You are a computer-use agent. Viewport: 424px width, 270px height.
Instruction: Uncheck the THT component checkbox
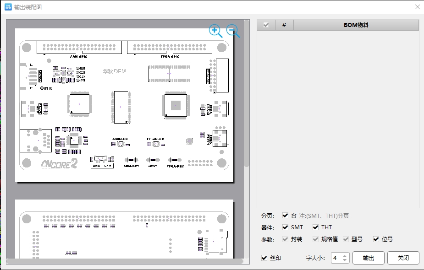click(315, 227)
